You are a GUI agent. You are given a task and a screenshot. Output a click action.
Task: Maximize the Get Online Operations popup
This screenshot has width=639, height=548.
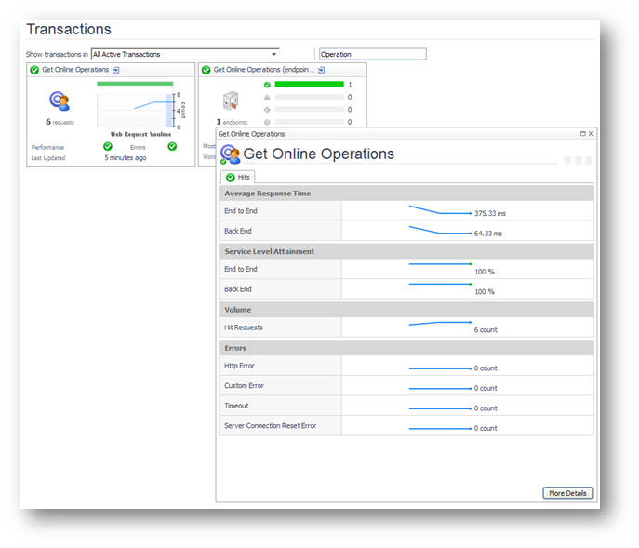click(582, 134)
